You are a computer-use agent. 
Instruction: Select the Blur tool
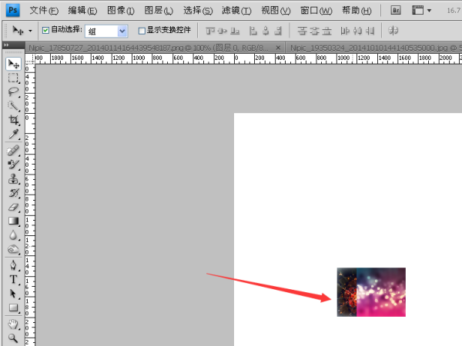tap(13, 235)
